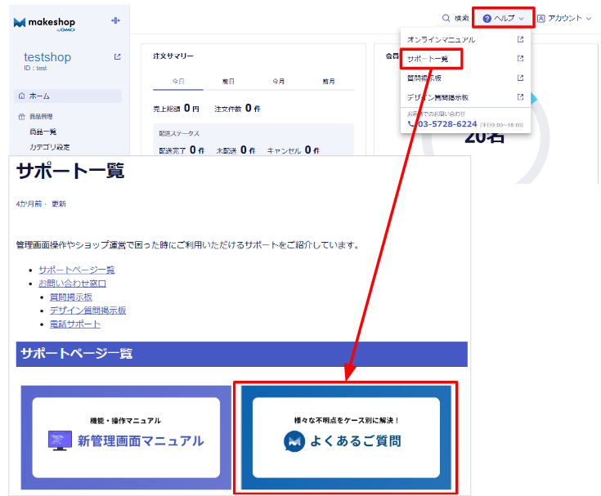
Task: Click the external link icon beside オンラインマニュアル
Action: [x=520, y=39]
